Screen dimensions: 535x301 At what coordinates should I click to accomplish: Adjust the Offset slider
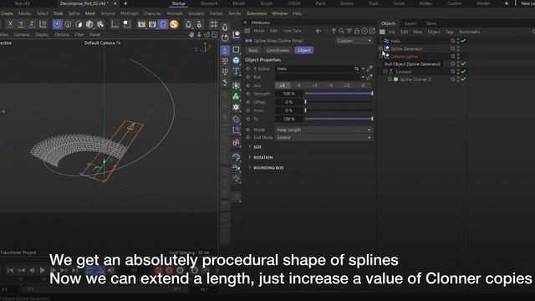pyautogui.click(x=339, y=102)
